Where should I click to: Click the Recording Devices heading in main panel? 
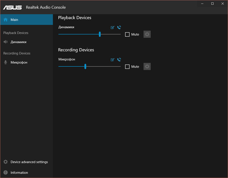76,50
